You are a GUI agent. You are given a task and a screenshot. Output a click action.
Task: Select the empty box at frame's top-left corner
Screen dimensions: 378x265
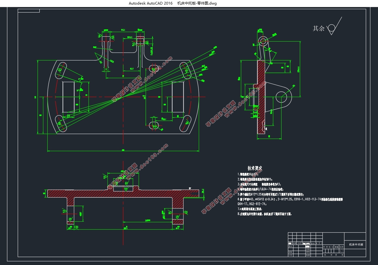(29, 11)
